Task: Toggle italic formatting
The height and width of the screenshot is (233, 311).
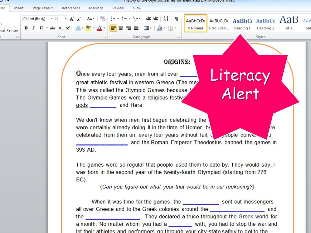Action: (x=33, y=28)
